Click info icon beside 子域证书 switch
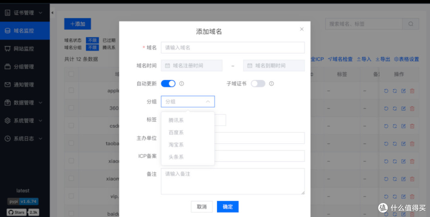The image size is (430, 217). pos(272,84)
